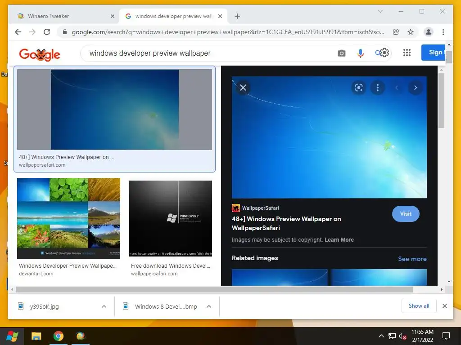Select the black Windows 7 wallpaper thumbnail

(171, 218)
